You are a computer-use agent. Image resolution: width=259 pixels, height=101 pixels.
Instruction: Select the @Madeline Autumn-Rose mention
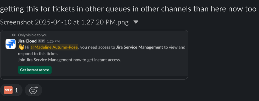point(54,47)
